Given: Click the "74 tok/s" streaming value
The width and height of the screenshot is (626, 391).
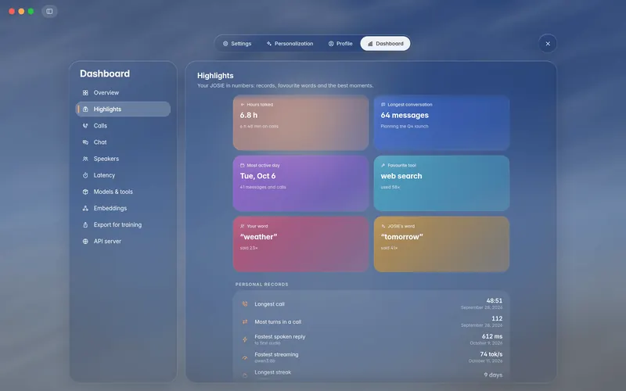Looking at the screenshot, I should 491,354.
